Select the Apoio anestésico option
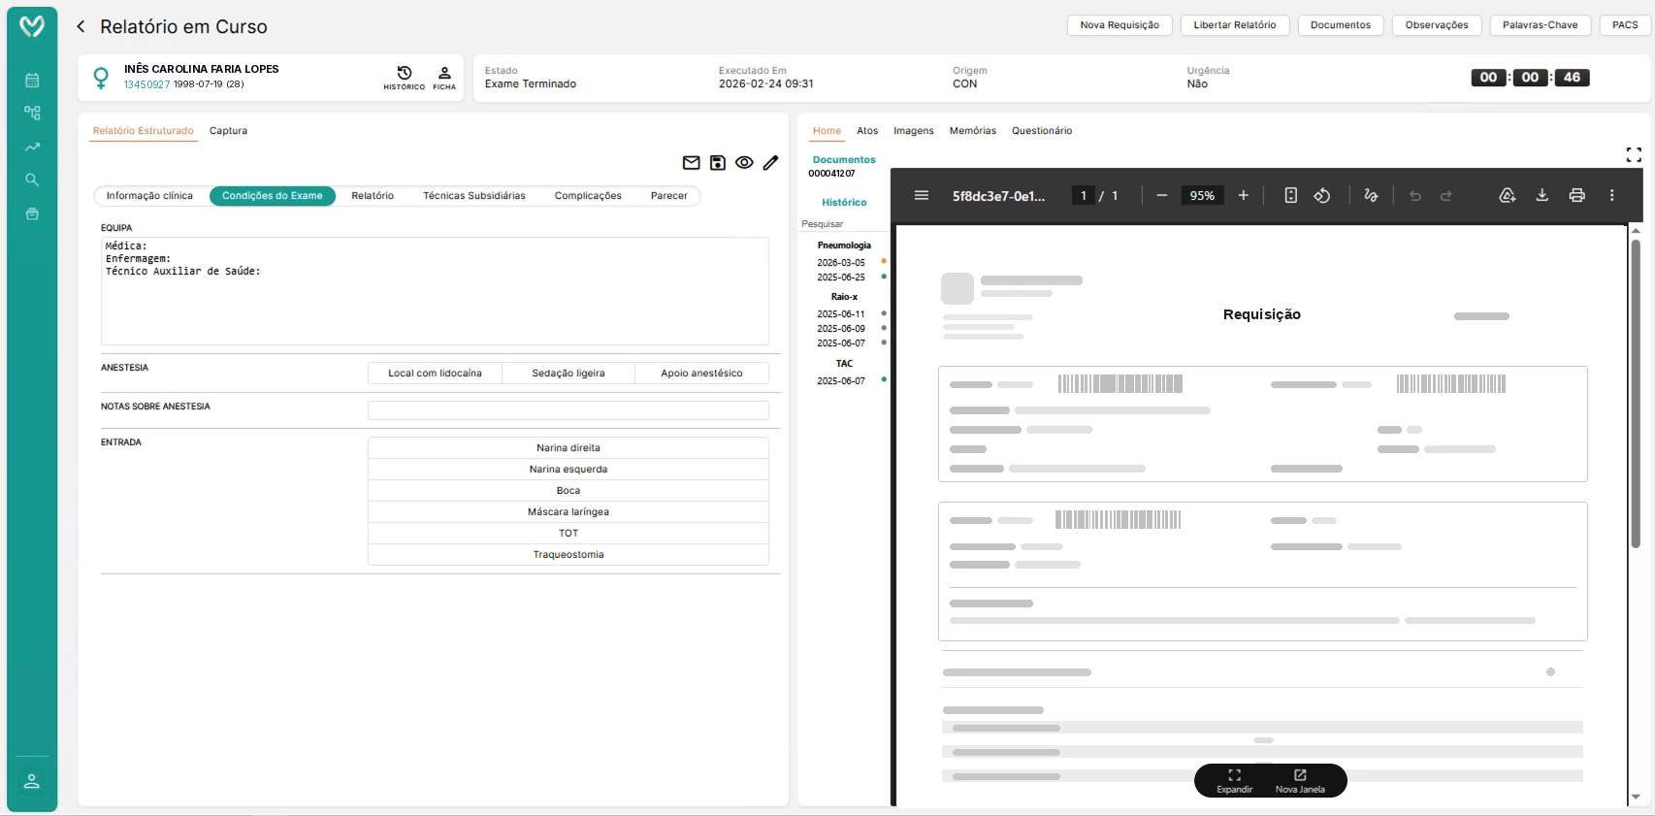 (x=701, y=374)
